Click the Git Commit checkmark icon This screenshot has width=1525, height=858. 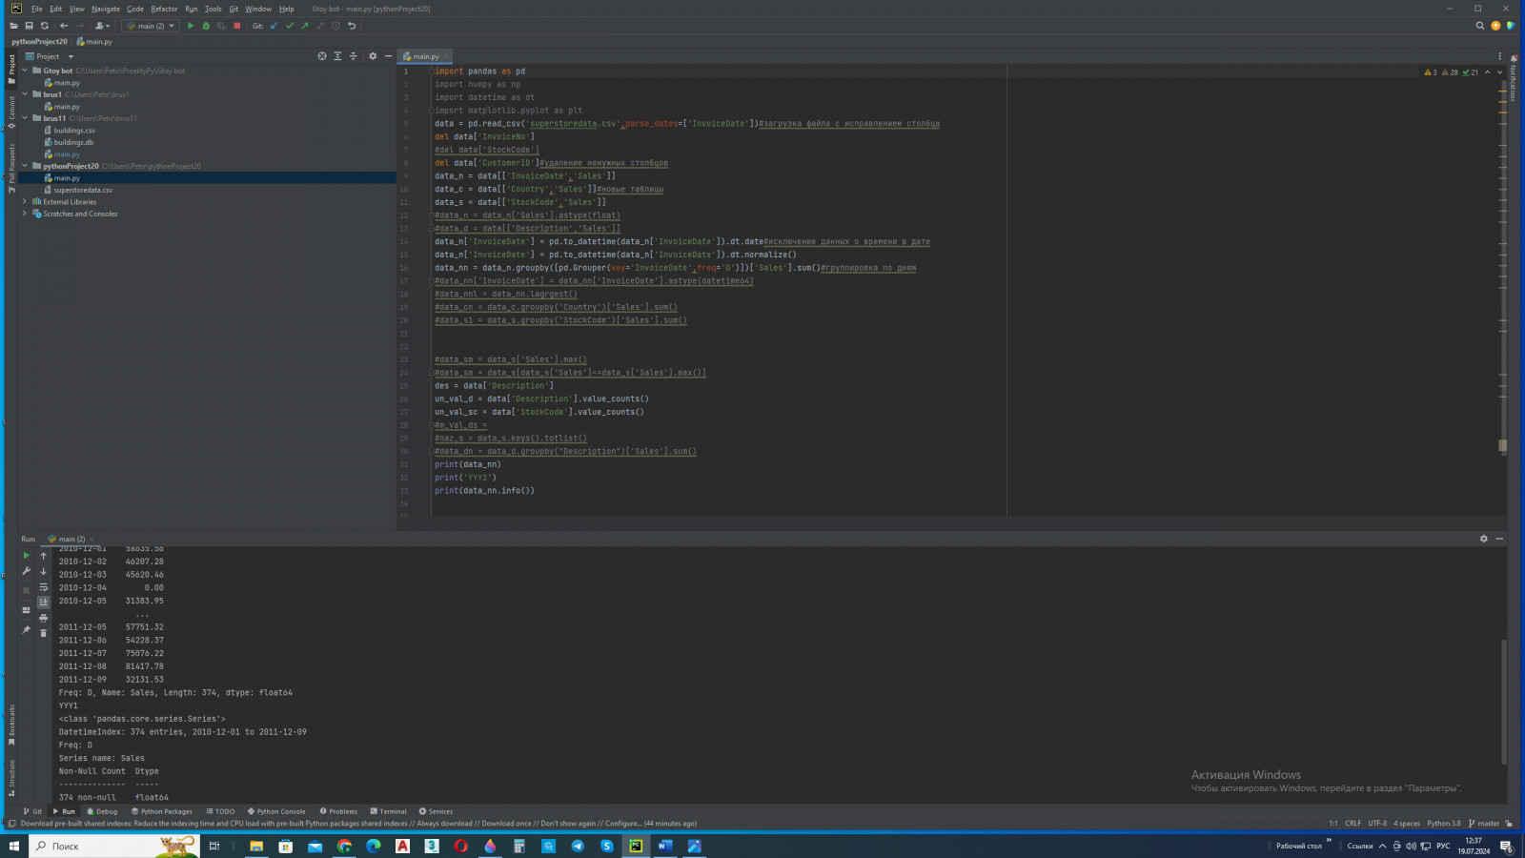pyautogui.click(x=290, y=26)
